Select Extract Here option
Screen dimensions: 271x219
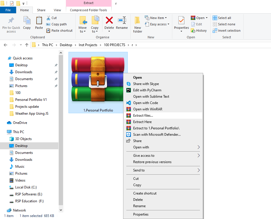[x=163, y=122]
